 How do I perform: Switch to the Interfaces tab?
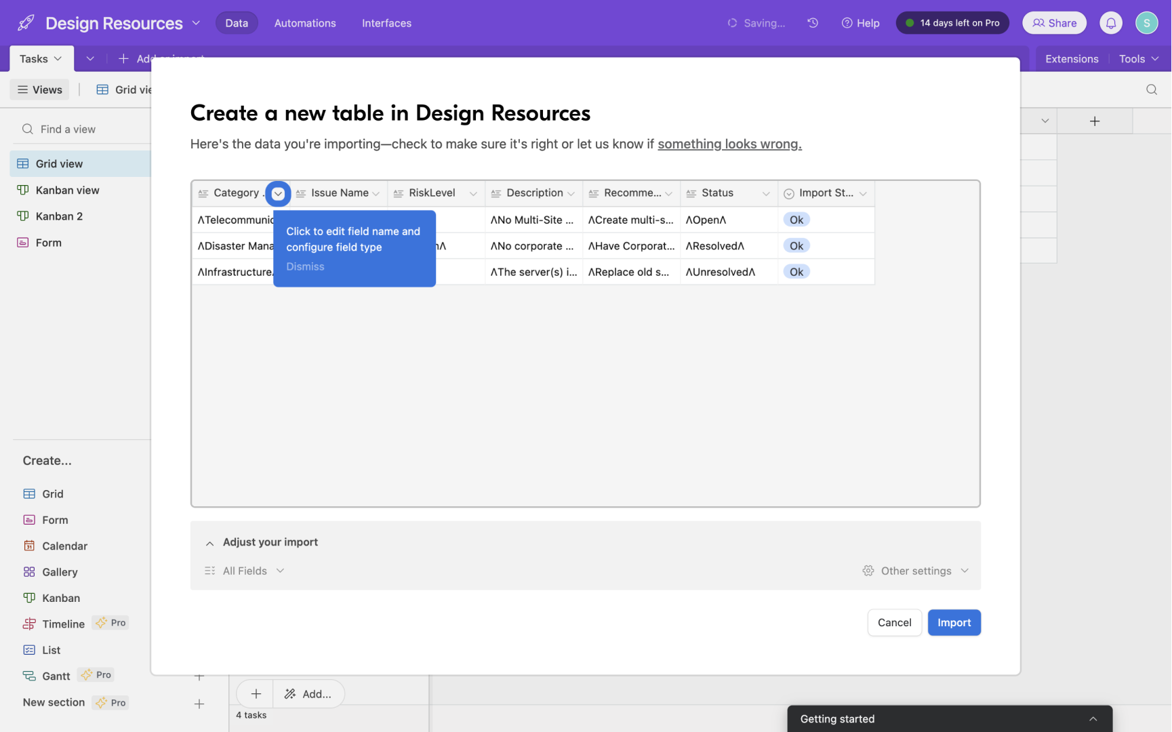(x=386, y=22)
